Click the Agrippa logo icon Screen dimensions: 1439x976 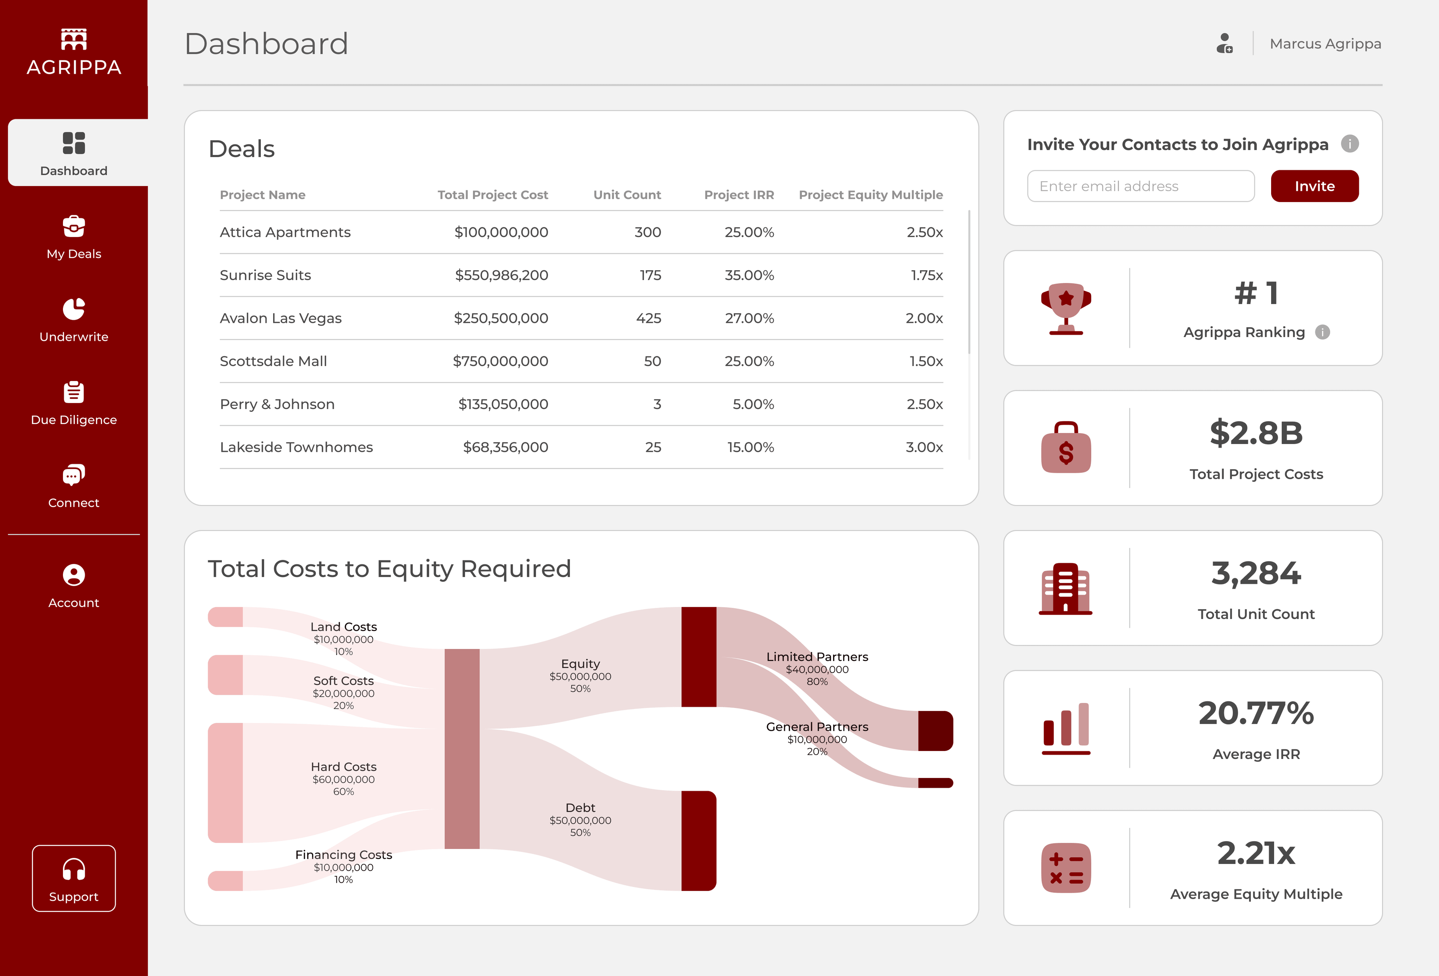click(x=74, y=39)
